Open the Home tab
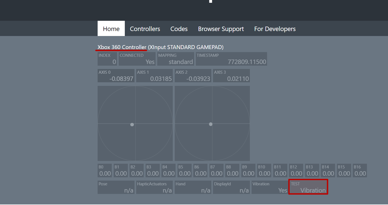Viewport: 388px width, 205px height. click(111, 29)
